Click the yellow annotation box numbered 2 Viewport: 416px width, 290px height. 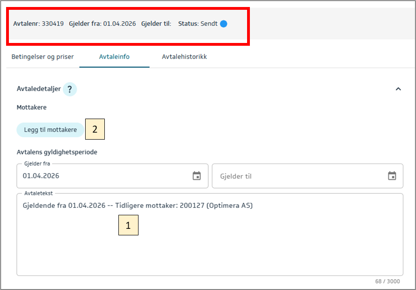pyautogui.click(x=95, y=130)
